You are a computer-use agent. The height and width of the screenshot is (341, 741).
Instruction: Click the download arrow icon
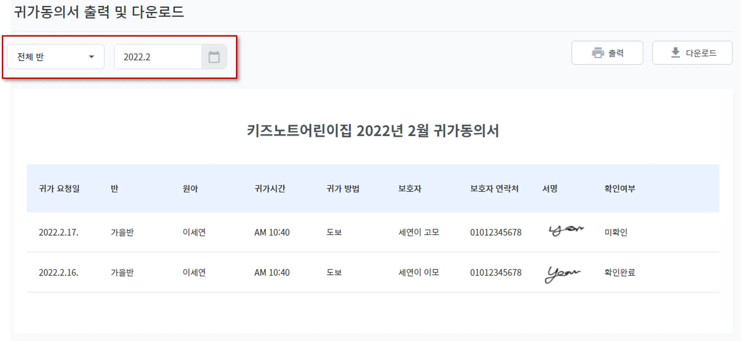(x=675, y=53)
